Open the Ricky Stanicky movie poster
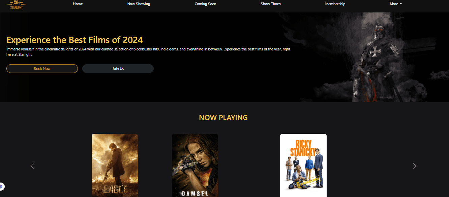The height and width of the screenshot is (197, 449). click(303, 165)
